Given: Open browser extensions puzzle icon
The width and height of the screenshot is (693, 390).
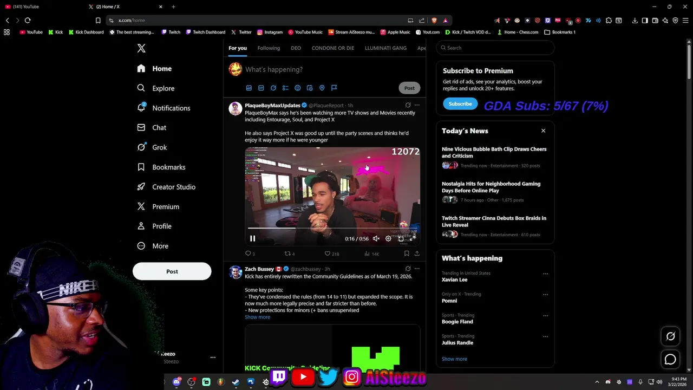Looking at the screenshot, I should (x=609, y=20).
